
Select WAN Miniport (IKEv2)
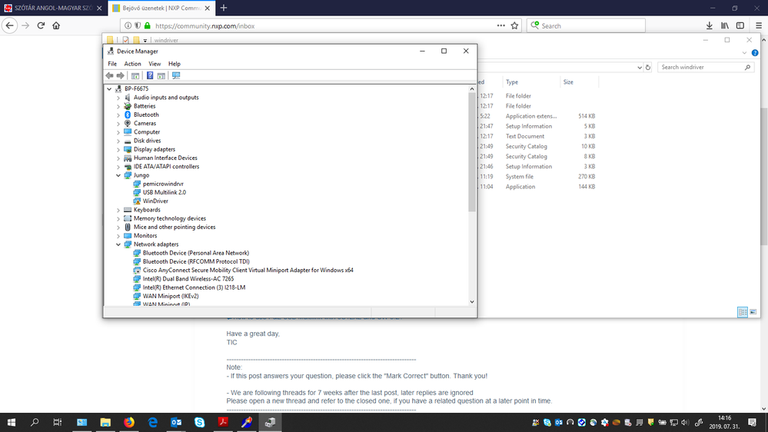[x=171, y=296]
